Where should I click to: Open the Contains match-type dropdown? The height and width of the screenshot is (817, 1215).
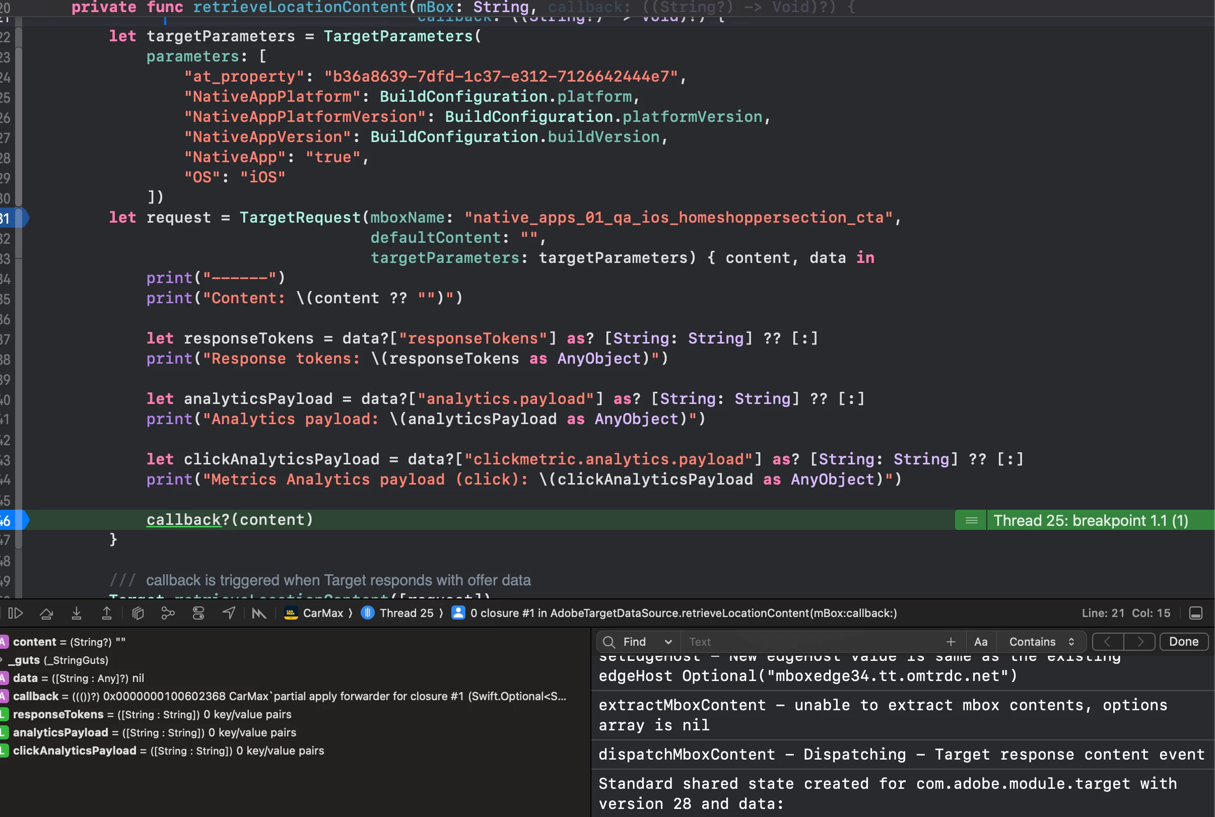click(1041, 642)
